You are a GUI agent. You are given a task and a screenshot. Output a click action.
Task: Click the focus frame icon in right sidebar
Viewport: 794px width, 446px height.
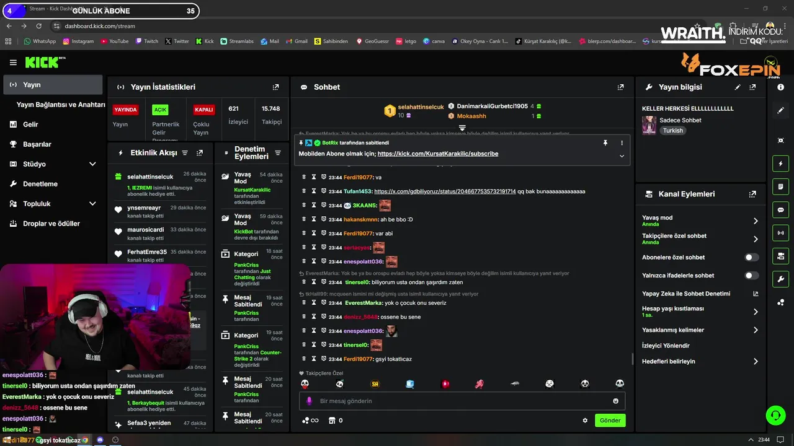coord(780,141)
